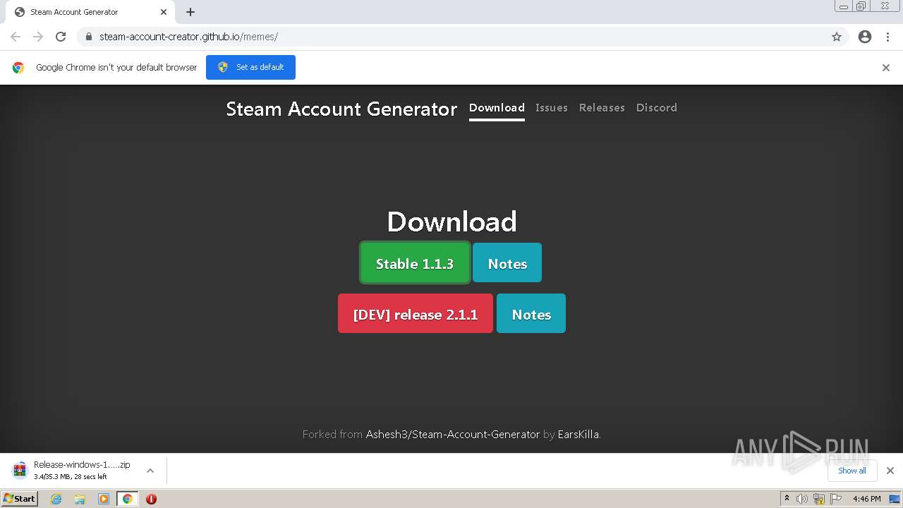
Task: Open a new browser tab
Action: pyautogui.click(x=190, y=12)
